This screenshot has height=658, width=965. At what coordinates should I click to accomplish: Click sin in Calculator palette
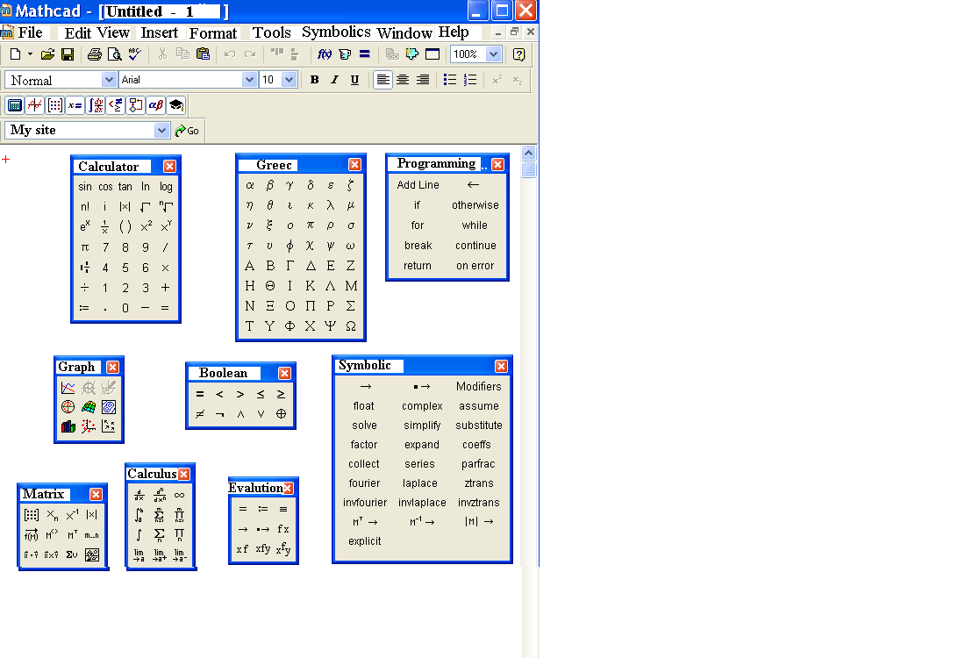click(85, 187)
